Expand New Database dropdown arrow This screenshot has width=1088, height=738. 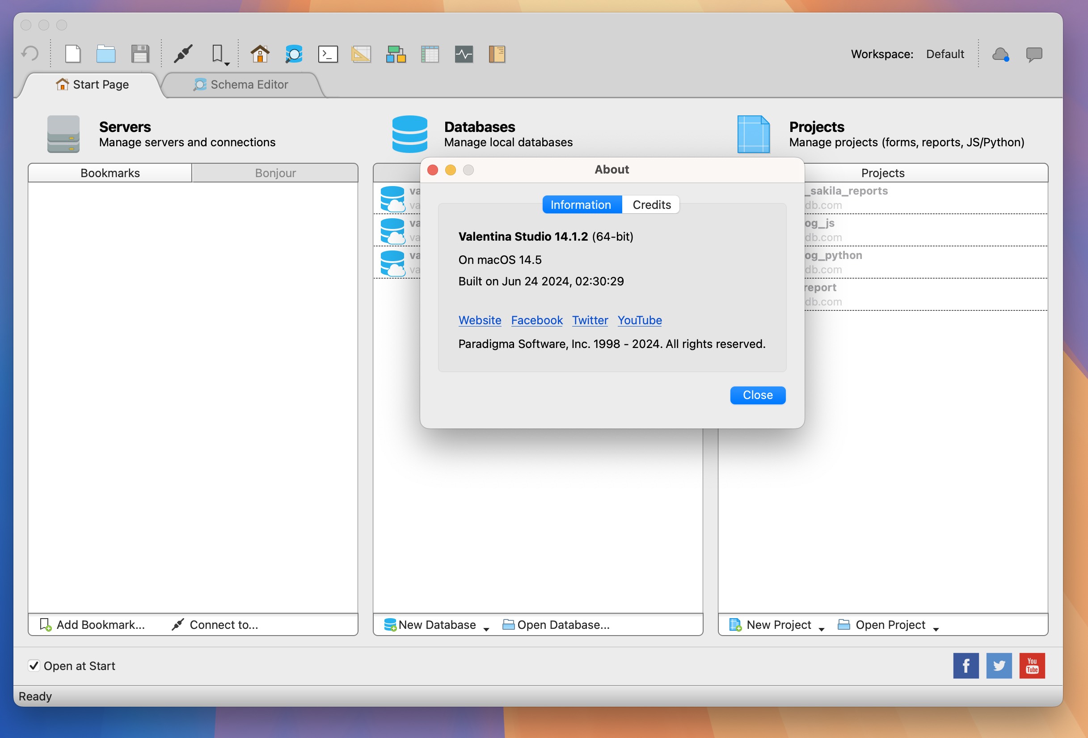click(x=486, y=629)
